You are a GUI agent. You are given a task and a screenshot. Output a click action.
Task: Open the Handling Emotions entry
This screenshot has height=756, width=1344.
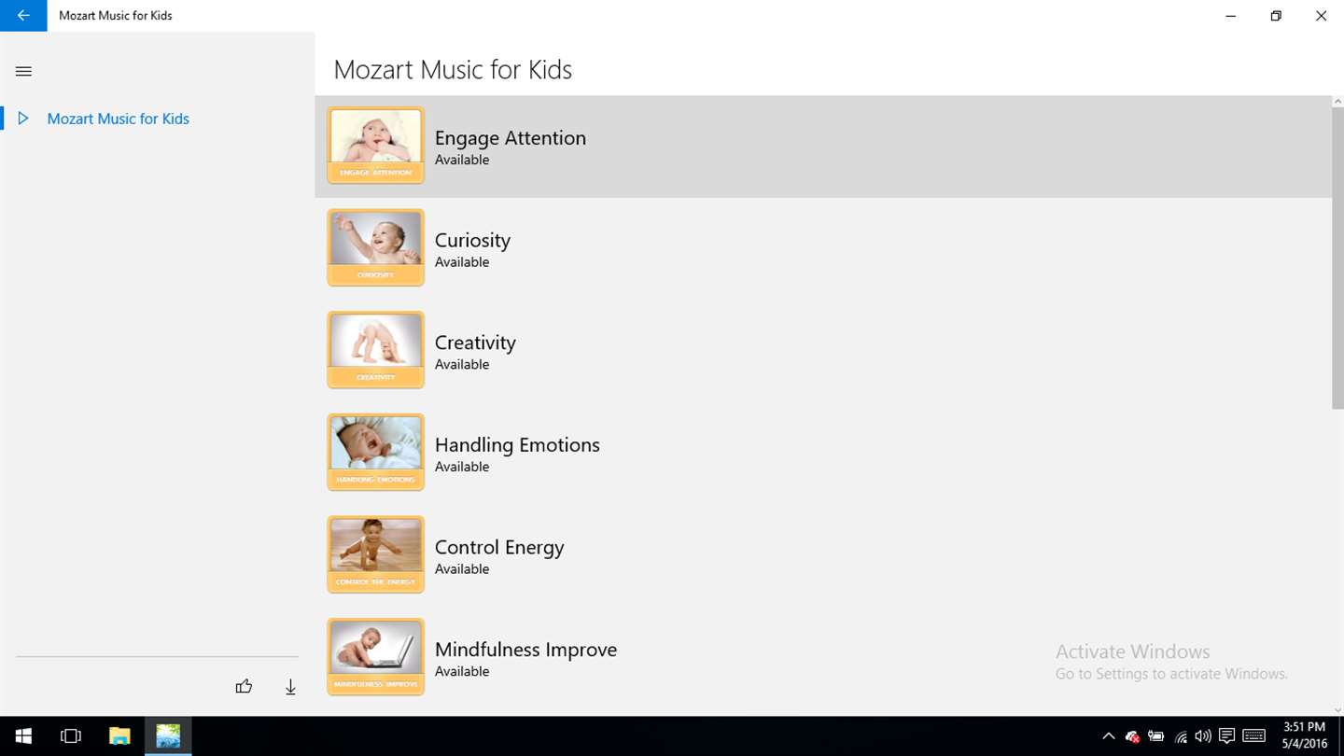[823, 453]
